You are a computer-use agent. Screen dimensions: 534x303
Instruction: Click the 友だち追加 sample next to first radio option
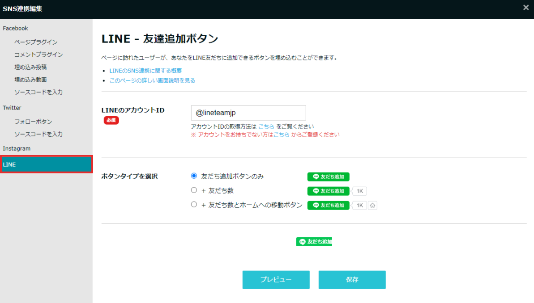328,177
